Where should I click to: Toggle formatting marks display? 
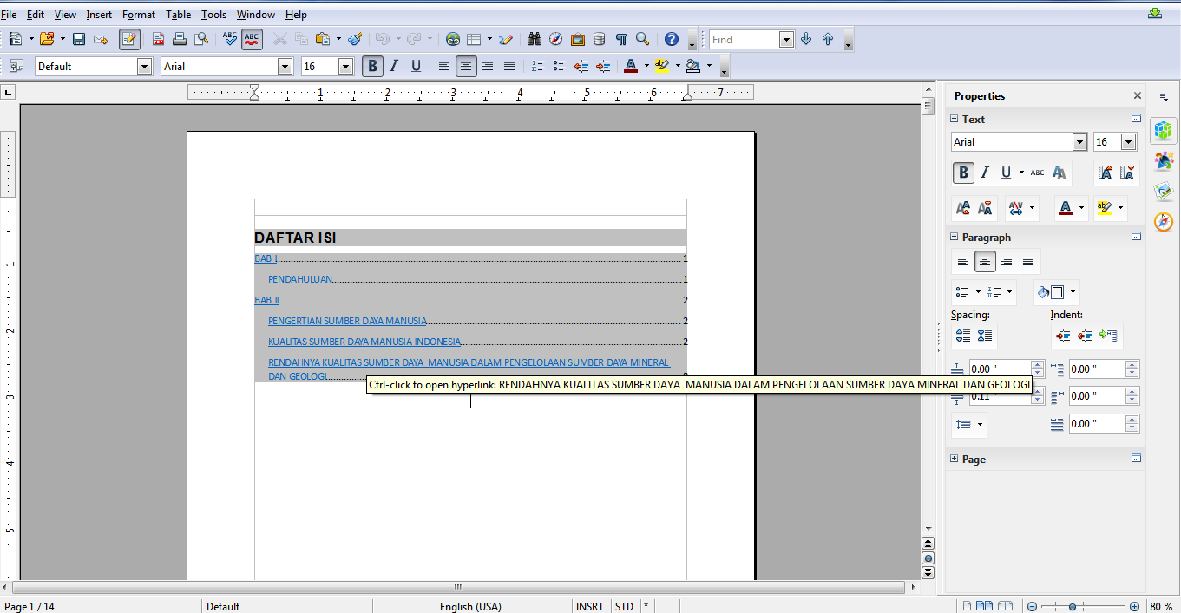[x=621, y=39]
